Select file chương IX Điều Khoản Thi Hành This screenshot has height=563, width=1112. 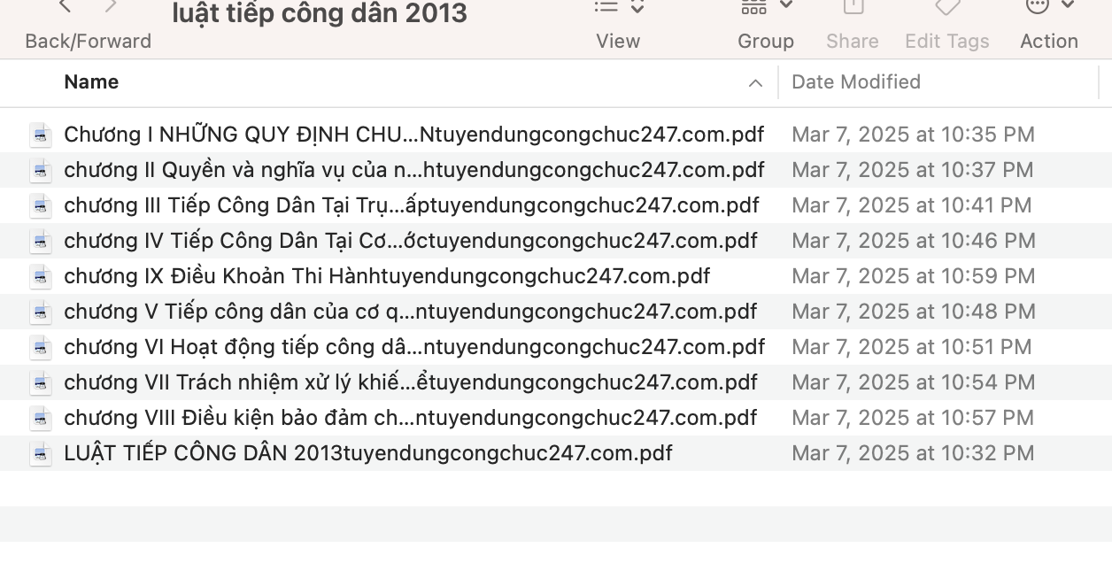point(387,276)
